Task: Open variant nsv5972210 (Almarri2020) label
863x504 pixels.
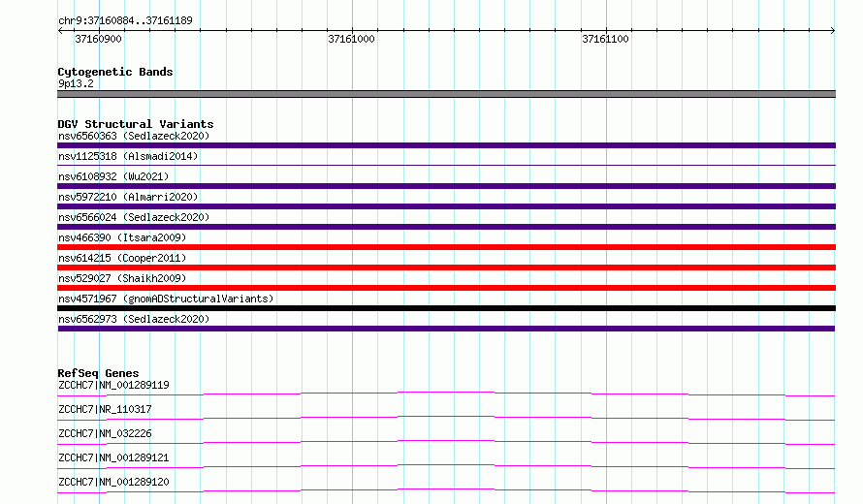Action: click(x=128, y=197)
